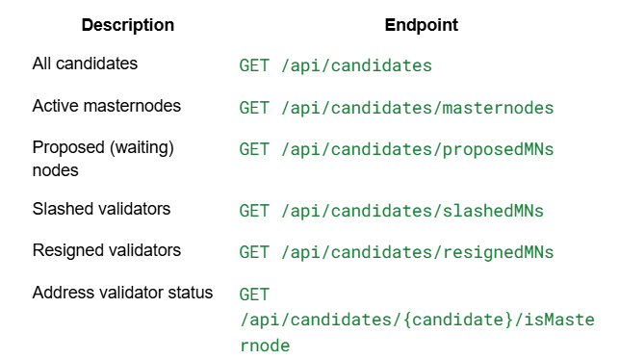Screen dimensions: 619x359
Task: Click the /api/candidates/resignedMNs endpoint code
Action: pos(417,252)
